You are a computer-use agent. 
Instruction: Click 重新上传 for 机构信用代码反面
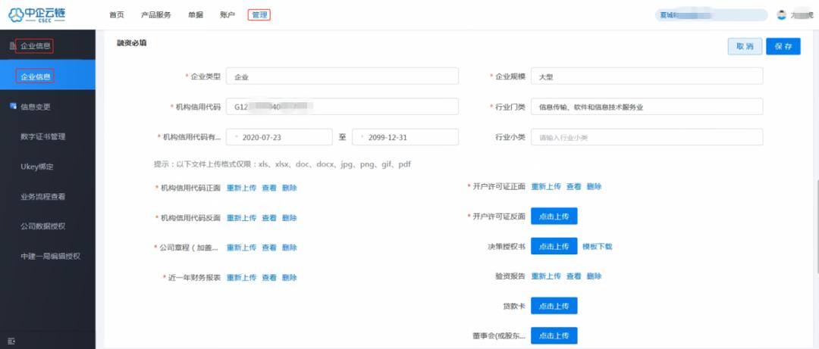(x=241, y=218)
